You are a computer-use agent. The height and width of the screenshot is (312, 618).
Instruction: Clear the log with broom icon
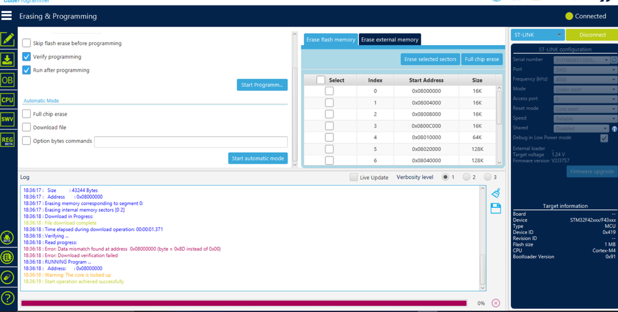pyautogui.click(x=496, y=193)
